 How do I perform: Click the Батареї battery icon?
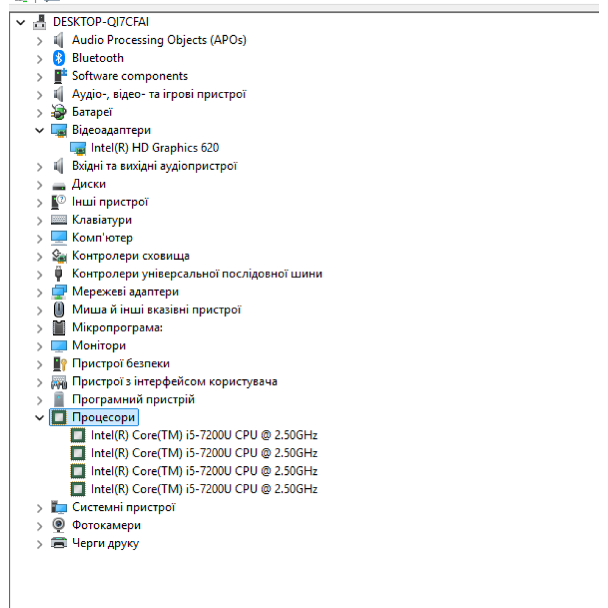[59, 112]
